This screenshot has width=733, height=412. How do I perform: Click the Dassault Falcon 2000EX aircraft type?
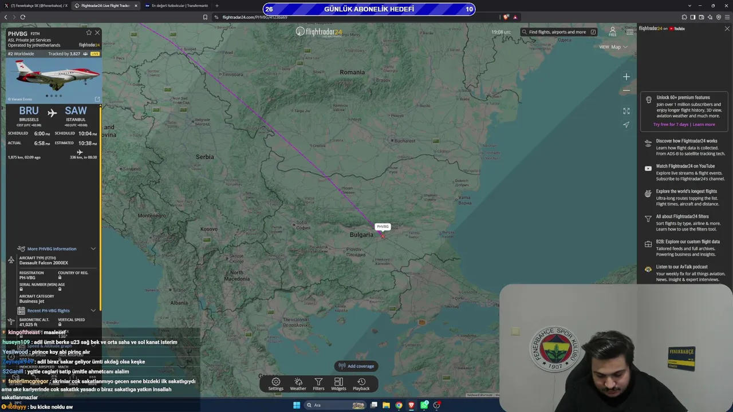click(44, 263)
